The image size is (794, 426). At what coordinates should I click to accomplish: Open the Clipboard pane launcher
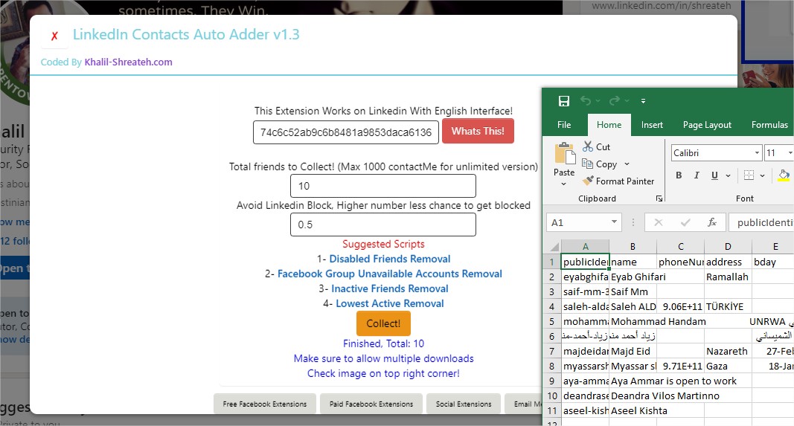[659, 199]
